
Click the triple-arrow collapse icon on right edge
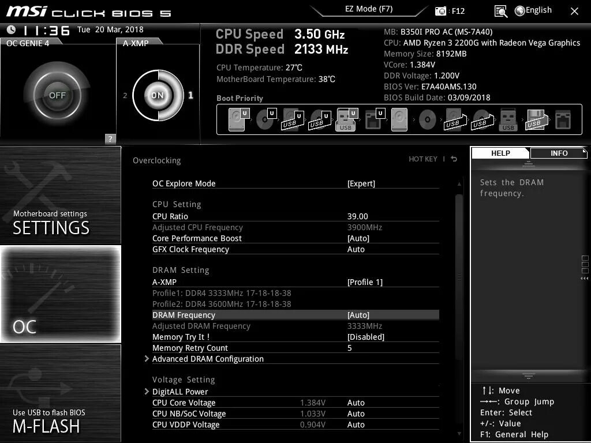(584, 279)
